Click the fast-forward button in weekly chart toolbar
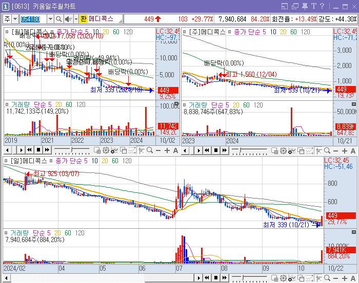The image size is (359, 283). coord(225,150)
